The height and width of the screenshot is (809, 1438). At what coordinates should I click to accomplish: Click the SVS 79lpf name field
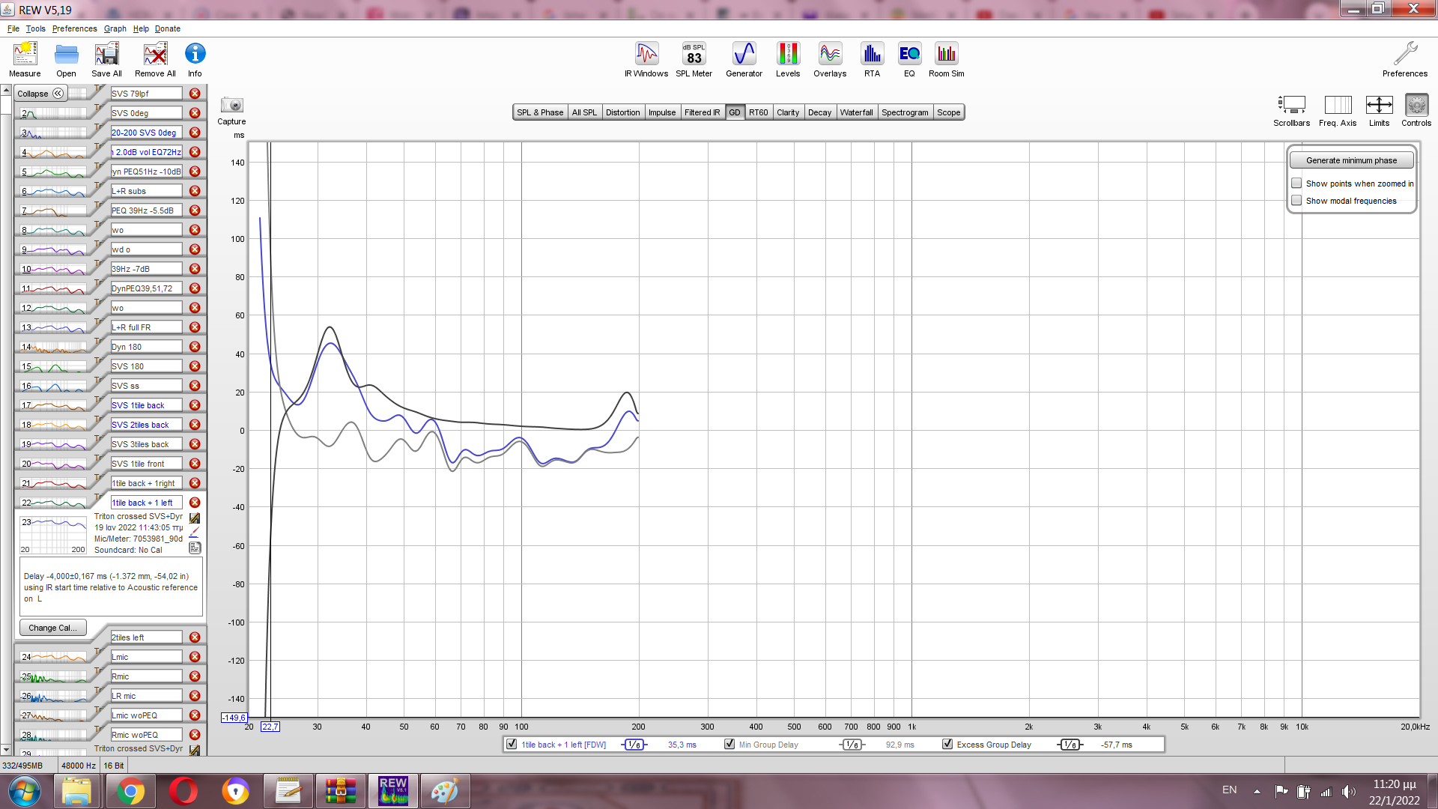coord(146,94)
